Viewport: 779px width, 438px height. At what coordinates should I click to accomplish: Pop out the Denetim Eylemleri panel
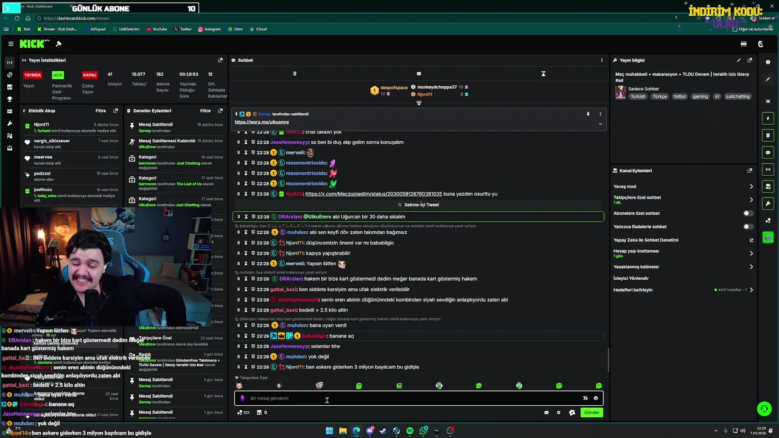click(220, 111)
